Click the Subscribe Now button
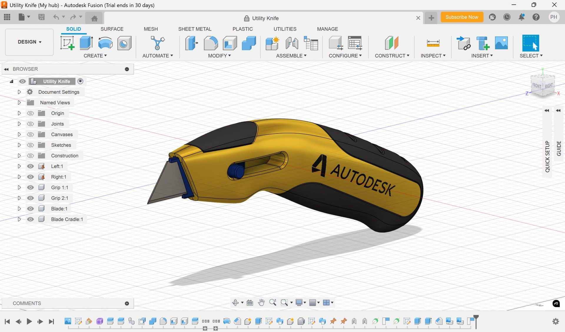Screen dimensions: 565x332 (x=462, y=17)
